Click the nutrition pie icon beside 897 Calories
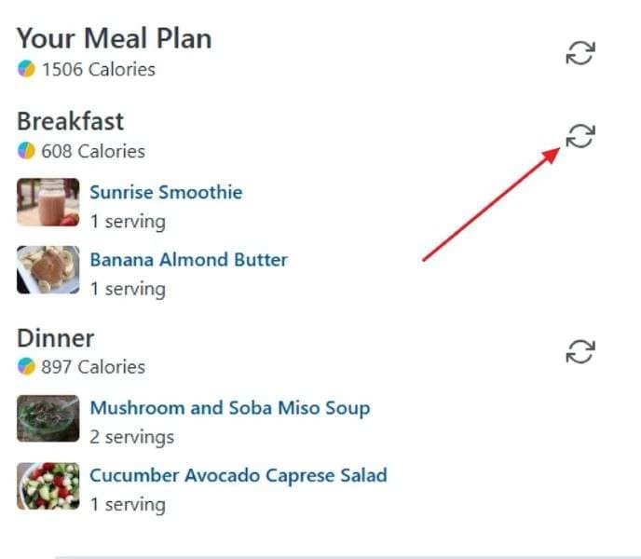 tap(26, 367)
